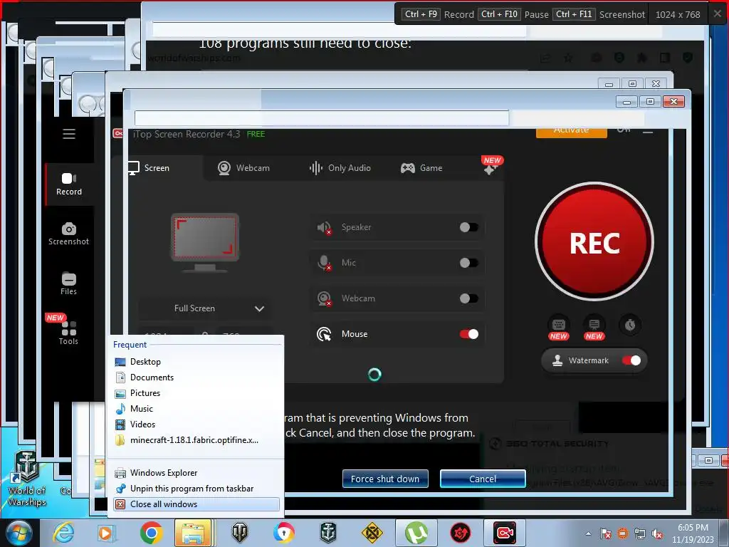Click the monitor screen region preview

click(205, 243)
